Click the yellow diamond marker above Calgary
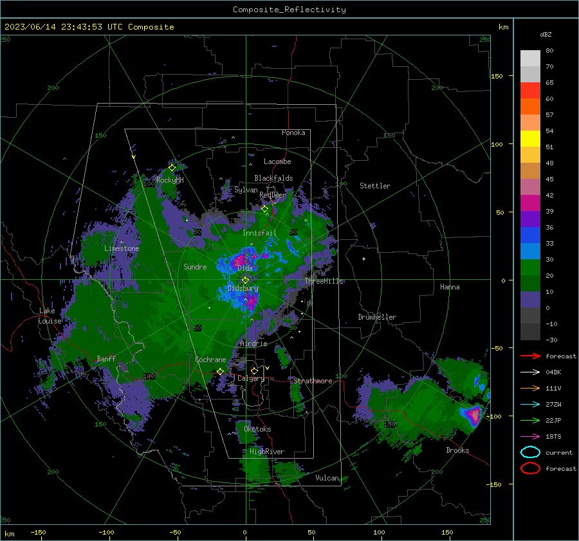The height and width of the screenshot is (541, 579). [x=254, y=371]
